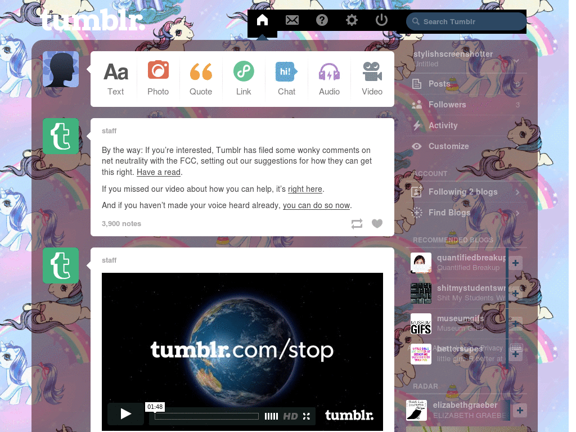Image resolution: width=576 pixels, height=432 pixels.
Task: Open the 3,900 notes count
Action: (x=121, y=224)
